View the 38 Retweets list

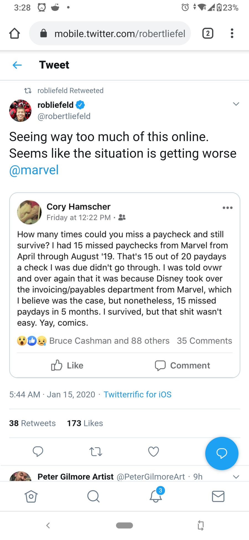[x=32, y=423]
